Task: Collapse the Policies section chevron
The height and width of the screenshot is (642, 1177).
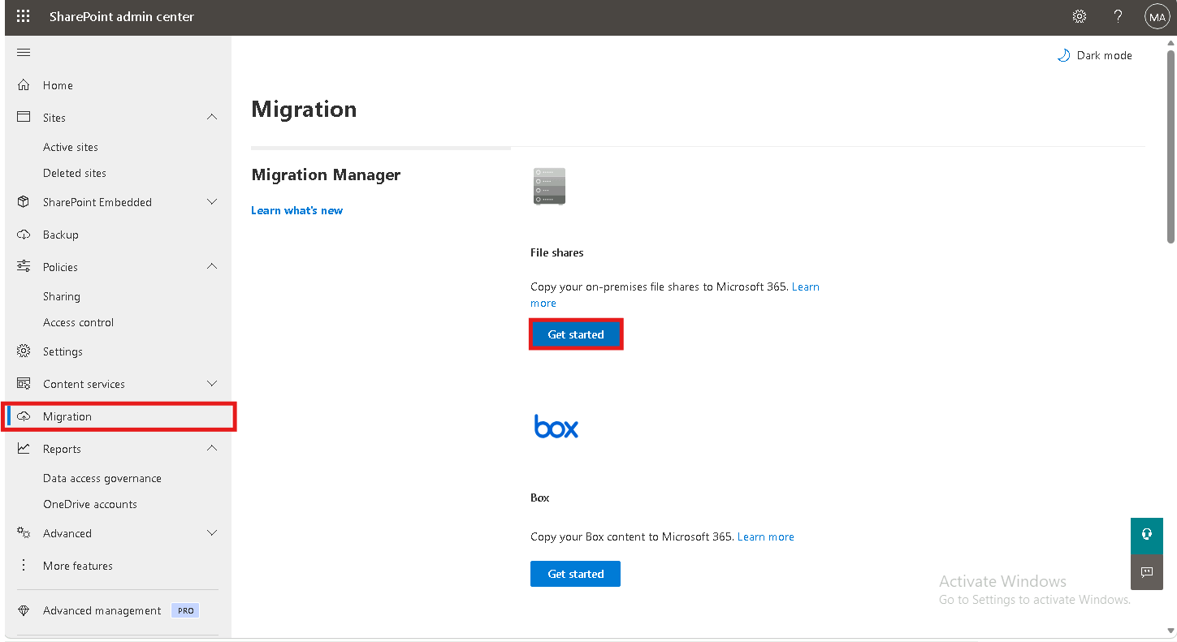Action: (212, 267)
